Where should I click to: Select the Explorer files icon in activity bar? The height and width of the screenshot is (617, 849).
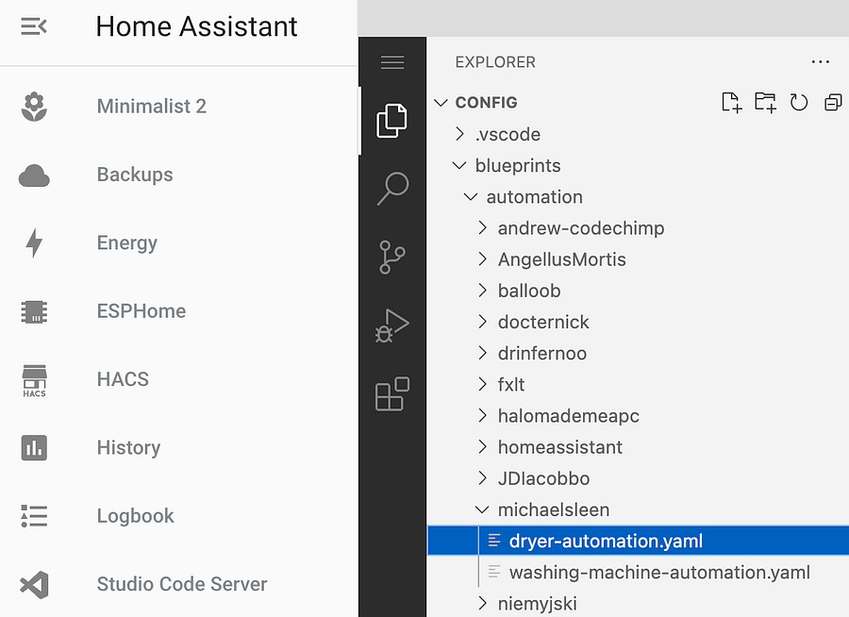pos(391,120)
